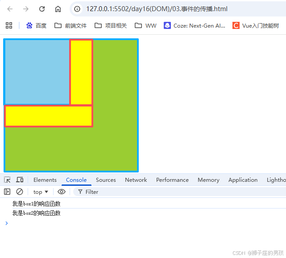Open the Coze: Next-Gen AI bookmark
This screenshot has width=286, height=258.
pos(194,25)
